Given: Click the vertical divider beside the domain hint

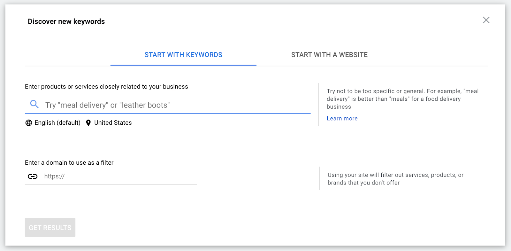Looking at the screenshot, I should click(x=319, y=178).
